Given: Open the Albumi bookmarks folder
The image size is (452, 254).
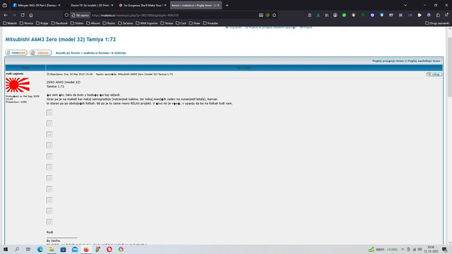Looking at the screenshot, I should pyautogui.click(x=93, y=23).
